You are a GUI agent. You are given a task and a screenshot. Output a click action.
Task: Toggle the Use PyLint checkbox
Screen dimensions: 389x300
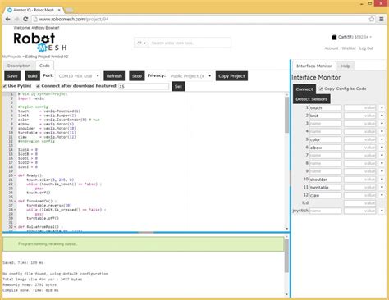(5, 86)
